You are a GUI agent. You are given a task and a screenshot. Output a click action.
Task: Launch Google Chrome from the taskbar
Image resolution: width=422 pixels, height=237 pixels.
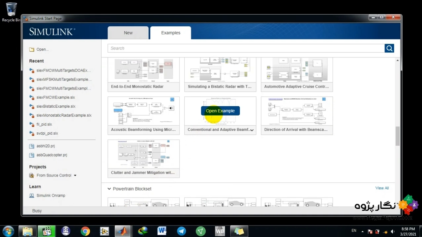click(x=85, y=231)
